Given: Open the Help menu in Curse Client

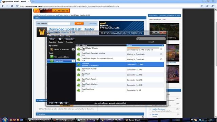Looking at the screenshot, I should (68, 36).
